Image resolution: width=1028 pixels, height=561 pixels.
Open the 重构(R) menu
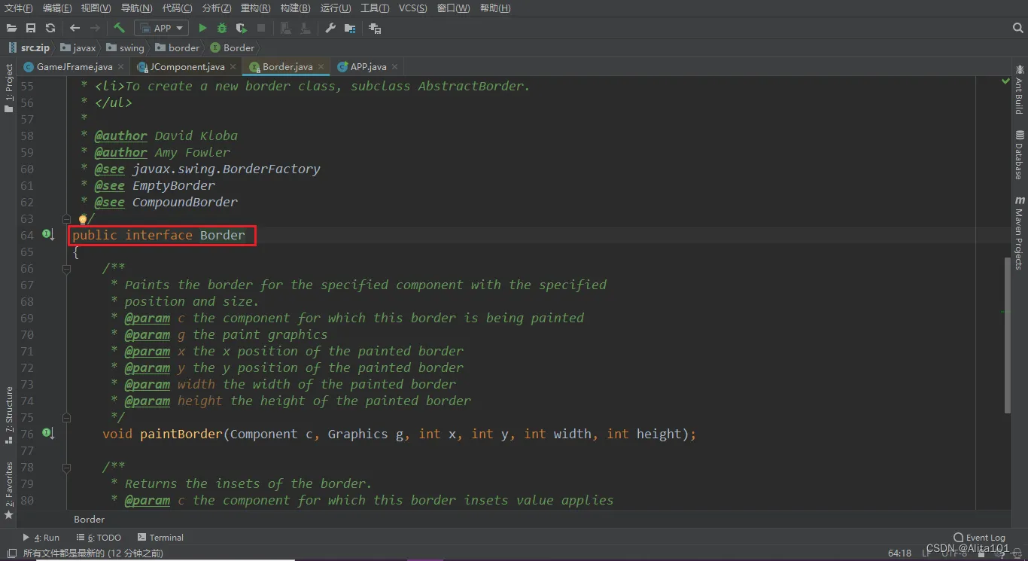click(255, 8)
